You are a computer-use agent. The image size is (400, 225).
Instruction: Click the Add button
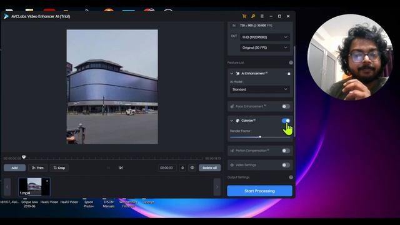click(x=14, y=168)
